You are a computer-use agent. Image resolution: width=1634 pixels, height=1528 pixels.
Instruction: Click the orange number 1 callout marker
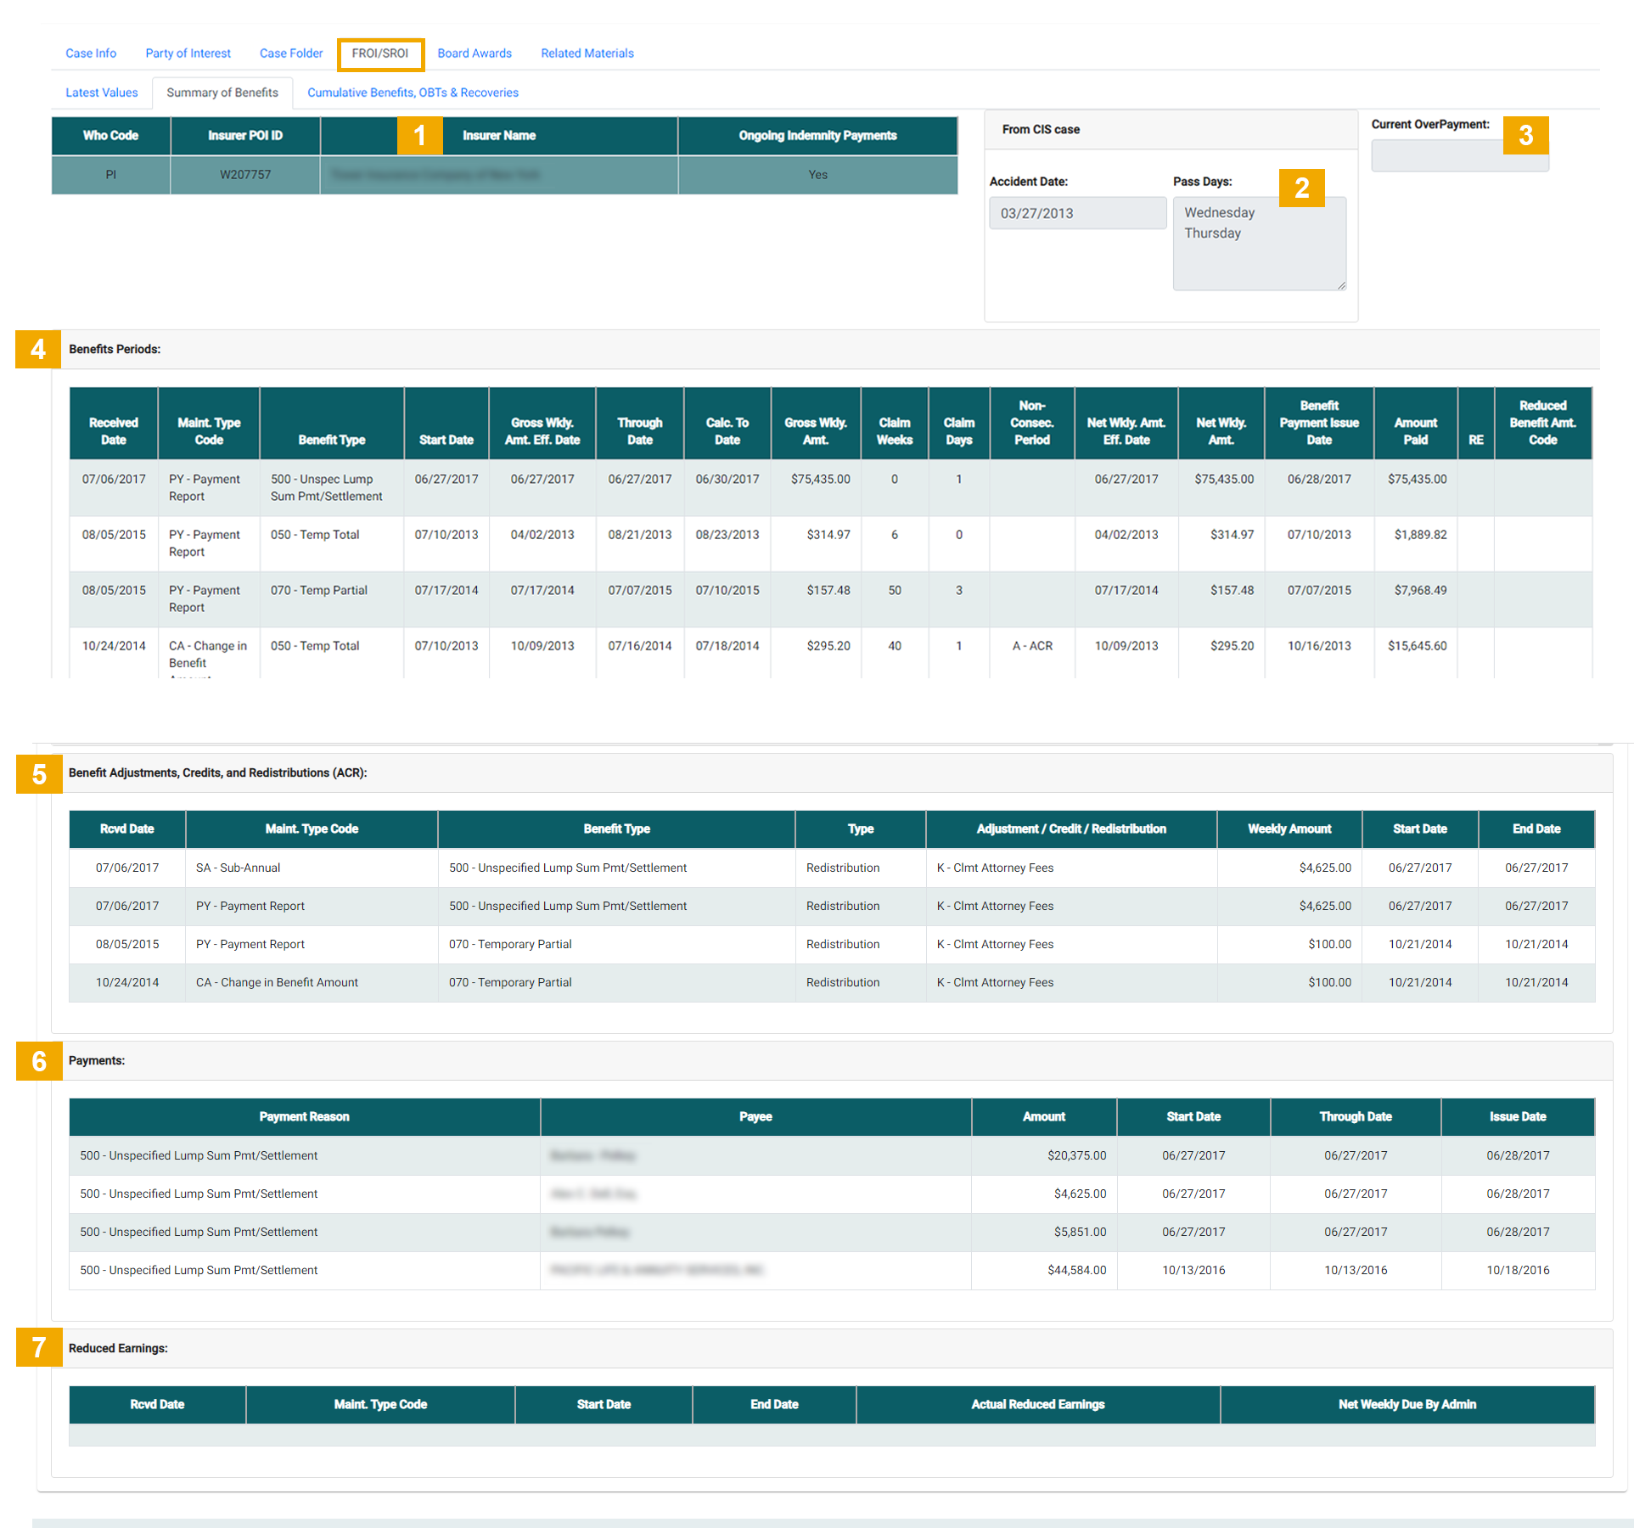pos(419,136)
